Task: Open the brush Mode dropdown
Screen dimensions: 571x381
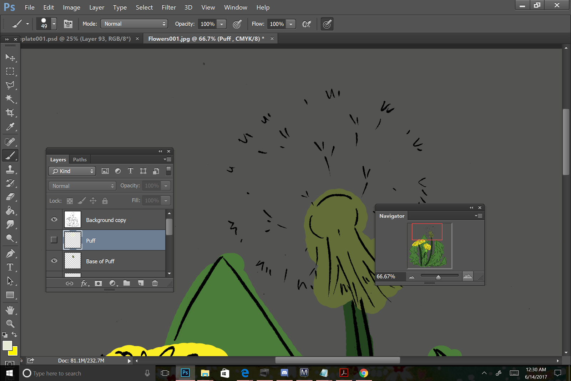Action: 134,24
